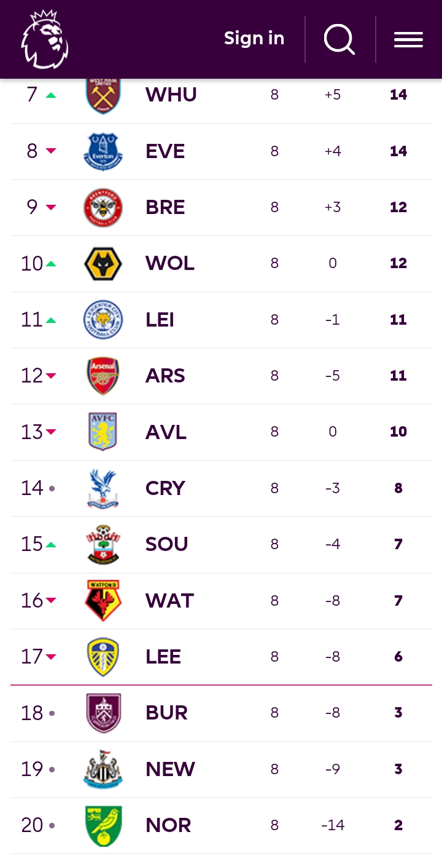Screen dimensions: 442x856
Task: Click the red down arrow beside position 12
Action: tap(51, 376)
